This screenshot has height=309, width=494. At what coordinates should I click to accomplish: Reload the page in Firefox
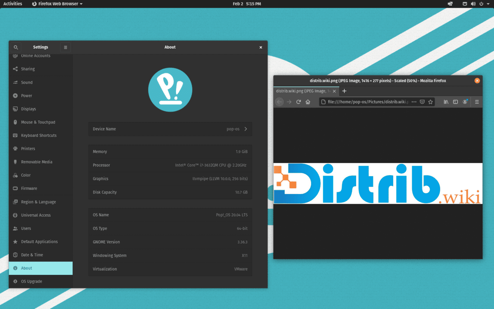coord(298,102)
